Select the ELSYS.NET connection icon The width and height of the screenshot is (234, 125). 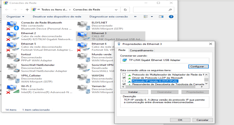pos(83,26)
